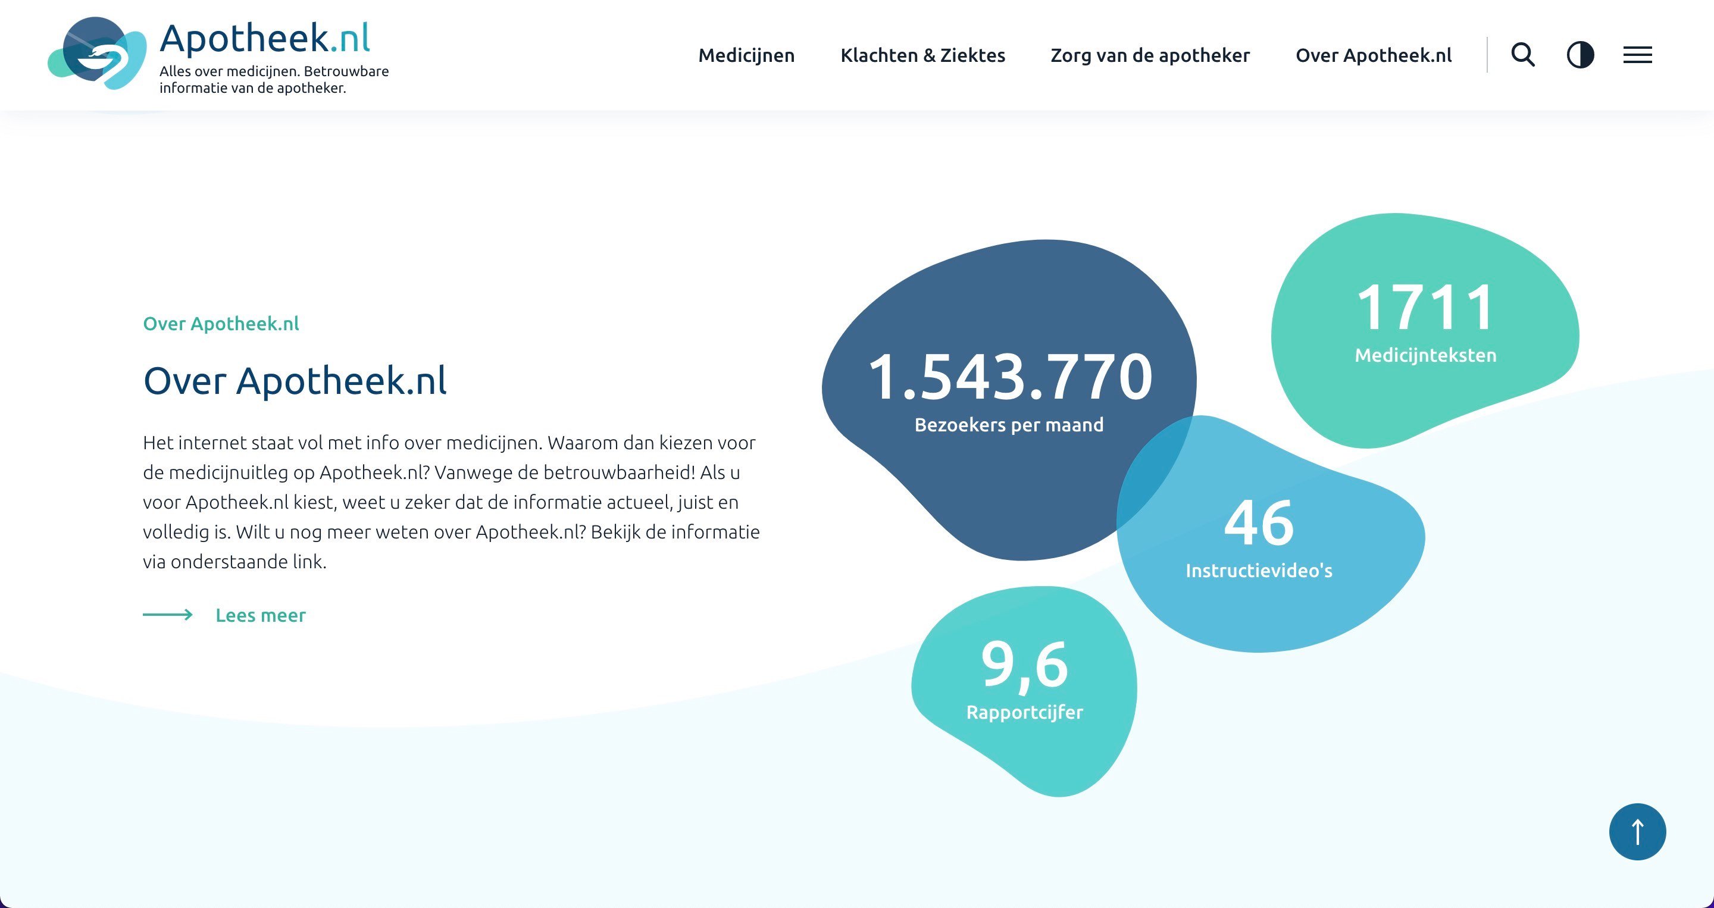The height and width of the screenshot is (908, 1714).
Task: Open Klachten & Ziektes section
Action: tap(924, 55)
